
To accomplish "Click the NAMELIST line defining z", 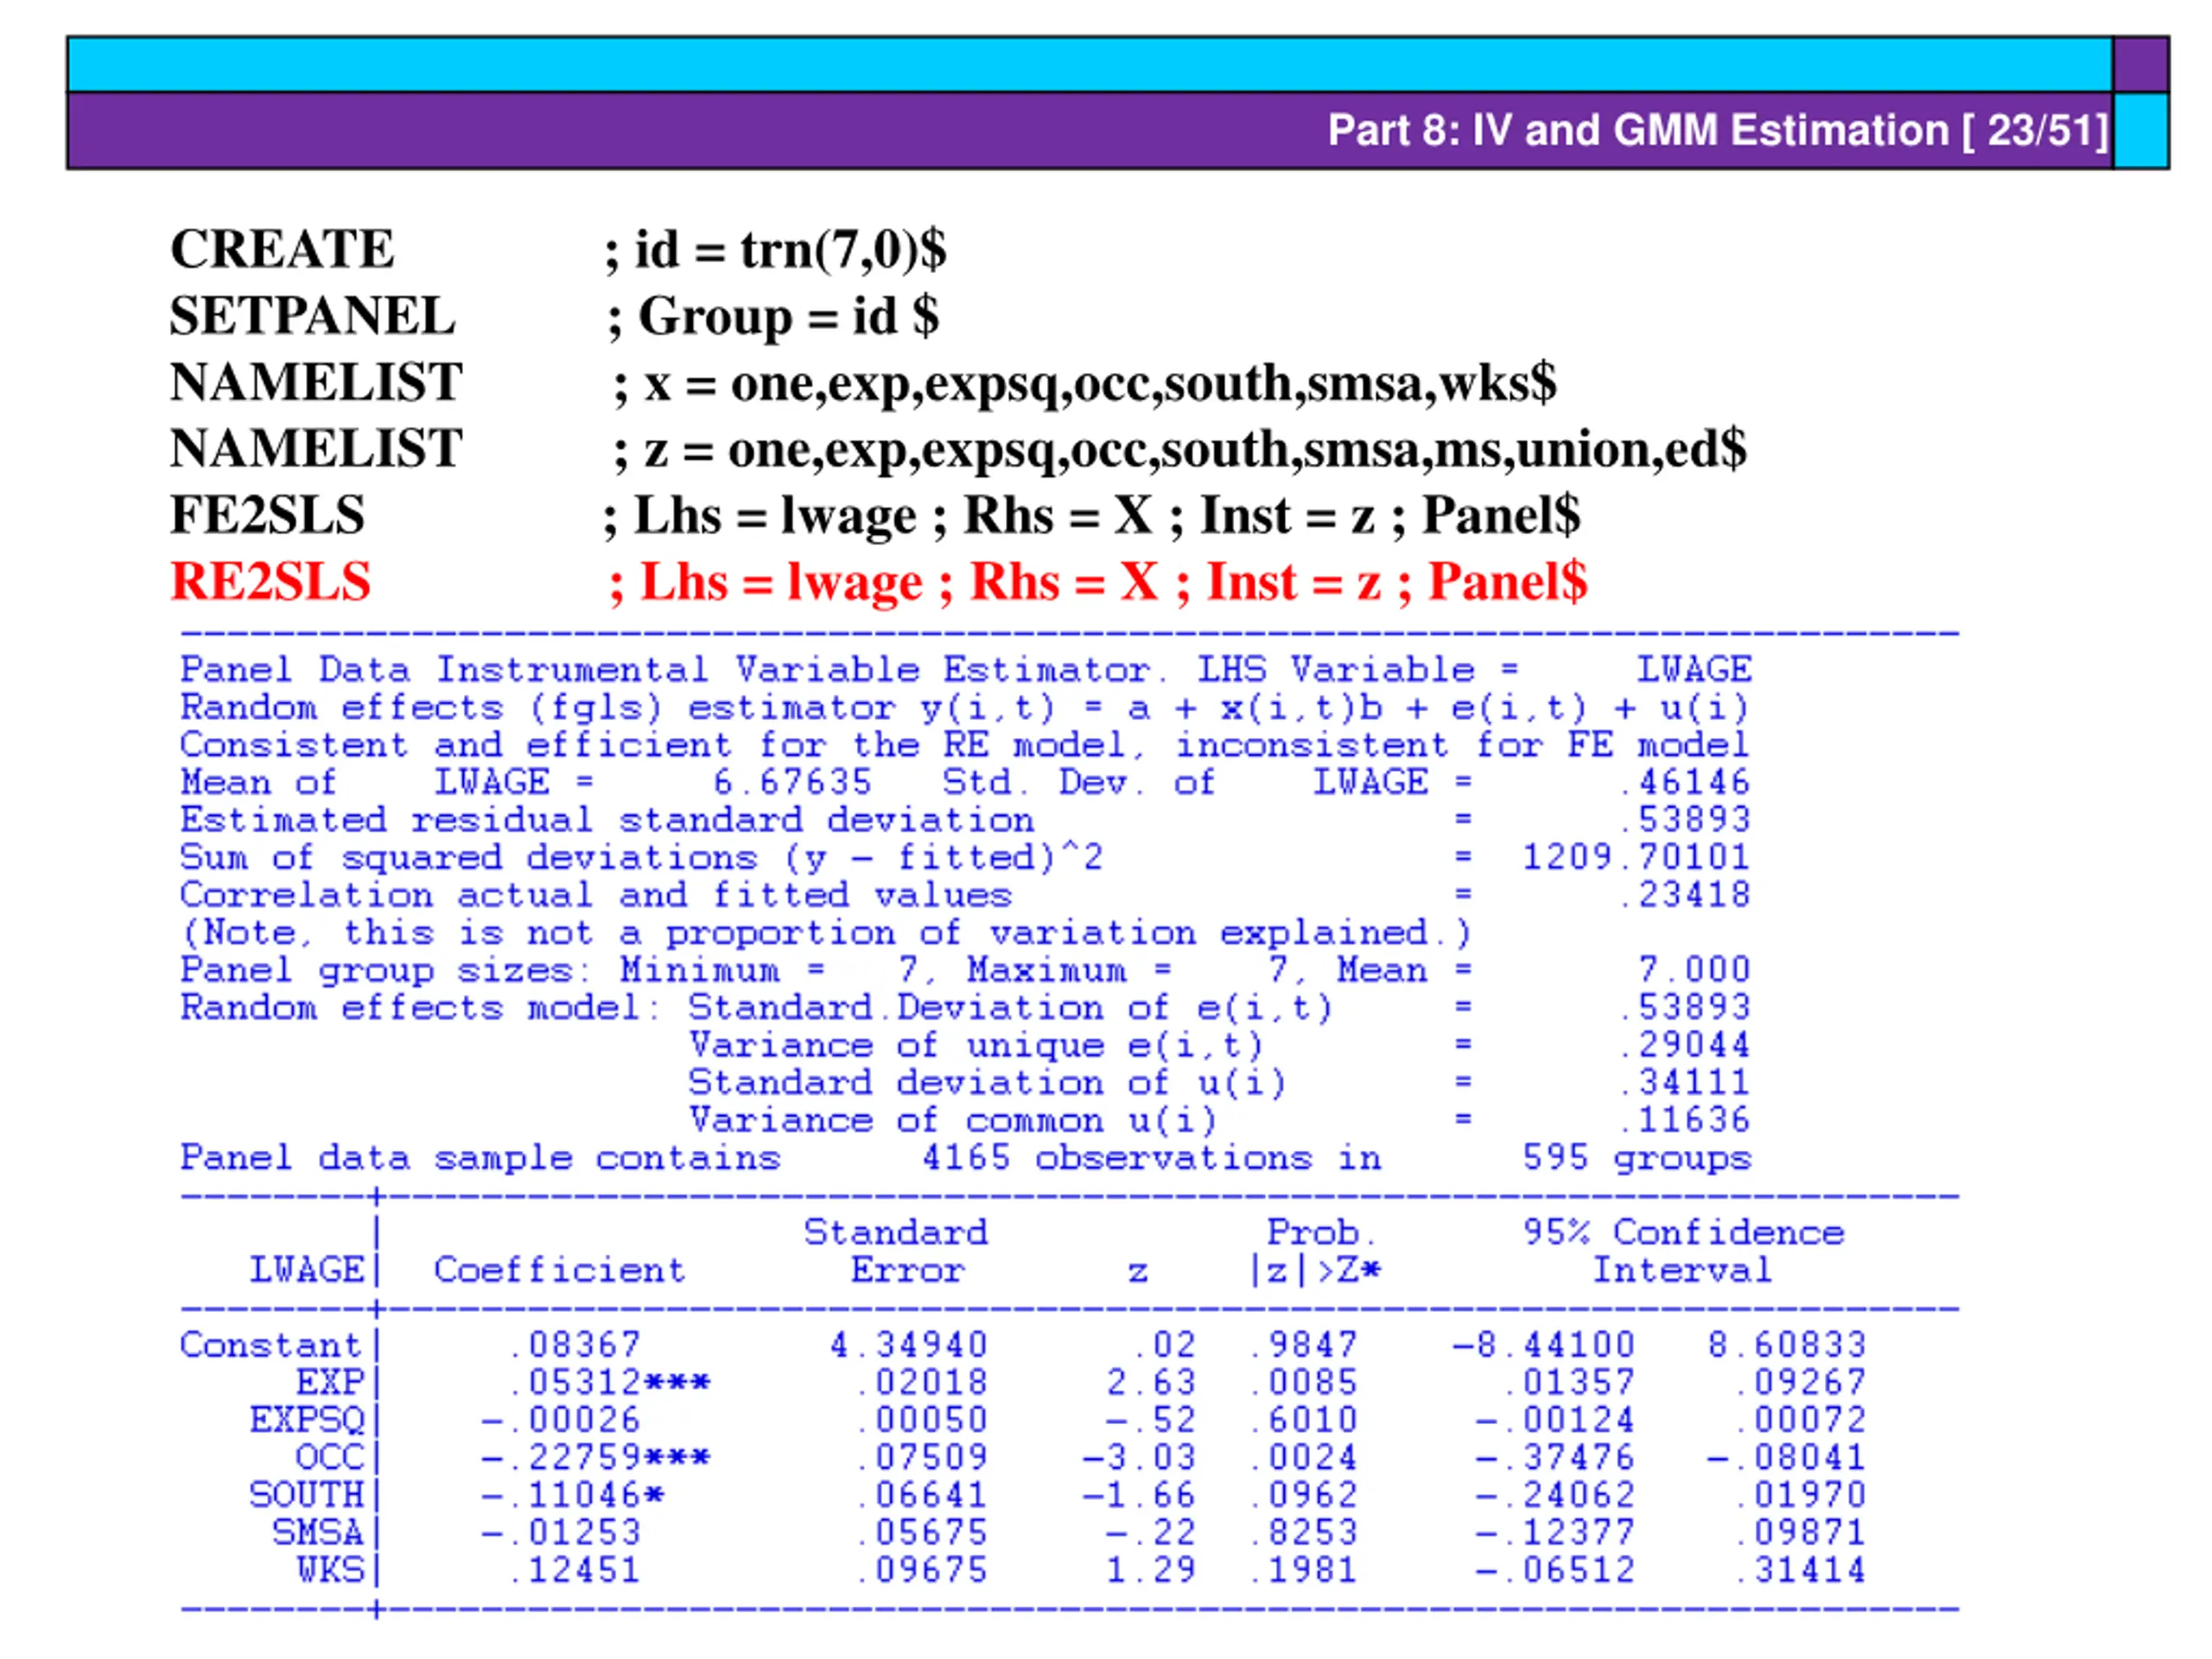I will [958, 450].
